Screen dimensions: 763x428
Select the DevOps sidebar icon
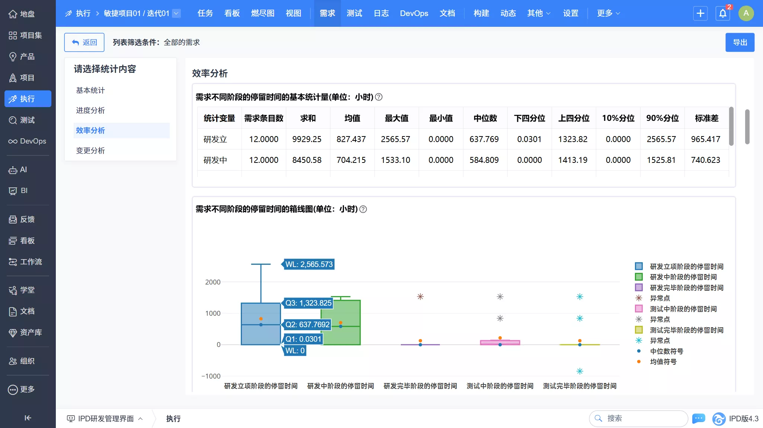(12, 141)
